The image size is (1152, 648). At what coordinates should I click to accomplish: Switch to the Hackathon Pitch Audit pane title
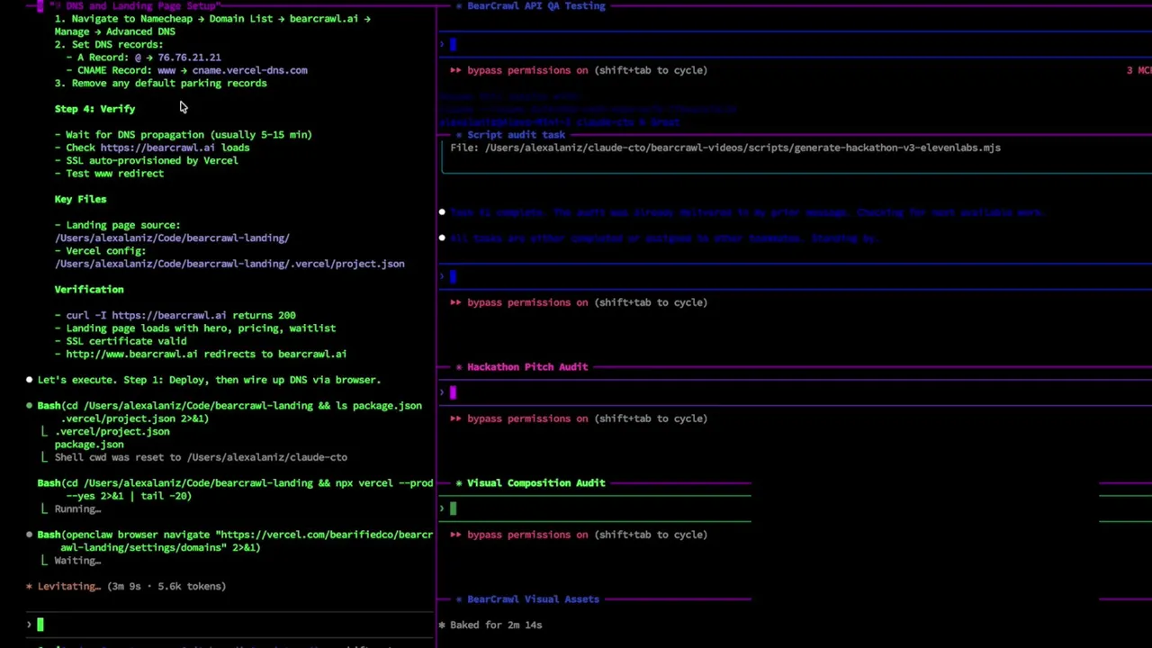coord(527,366)
